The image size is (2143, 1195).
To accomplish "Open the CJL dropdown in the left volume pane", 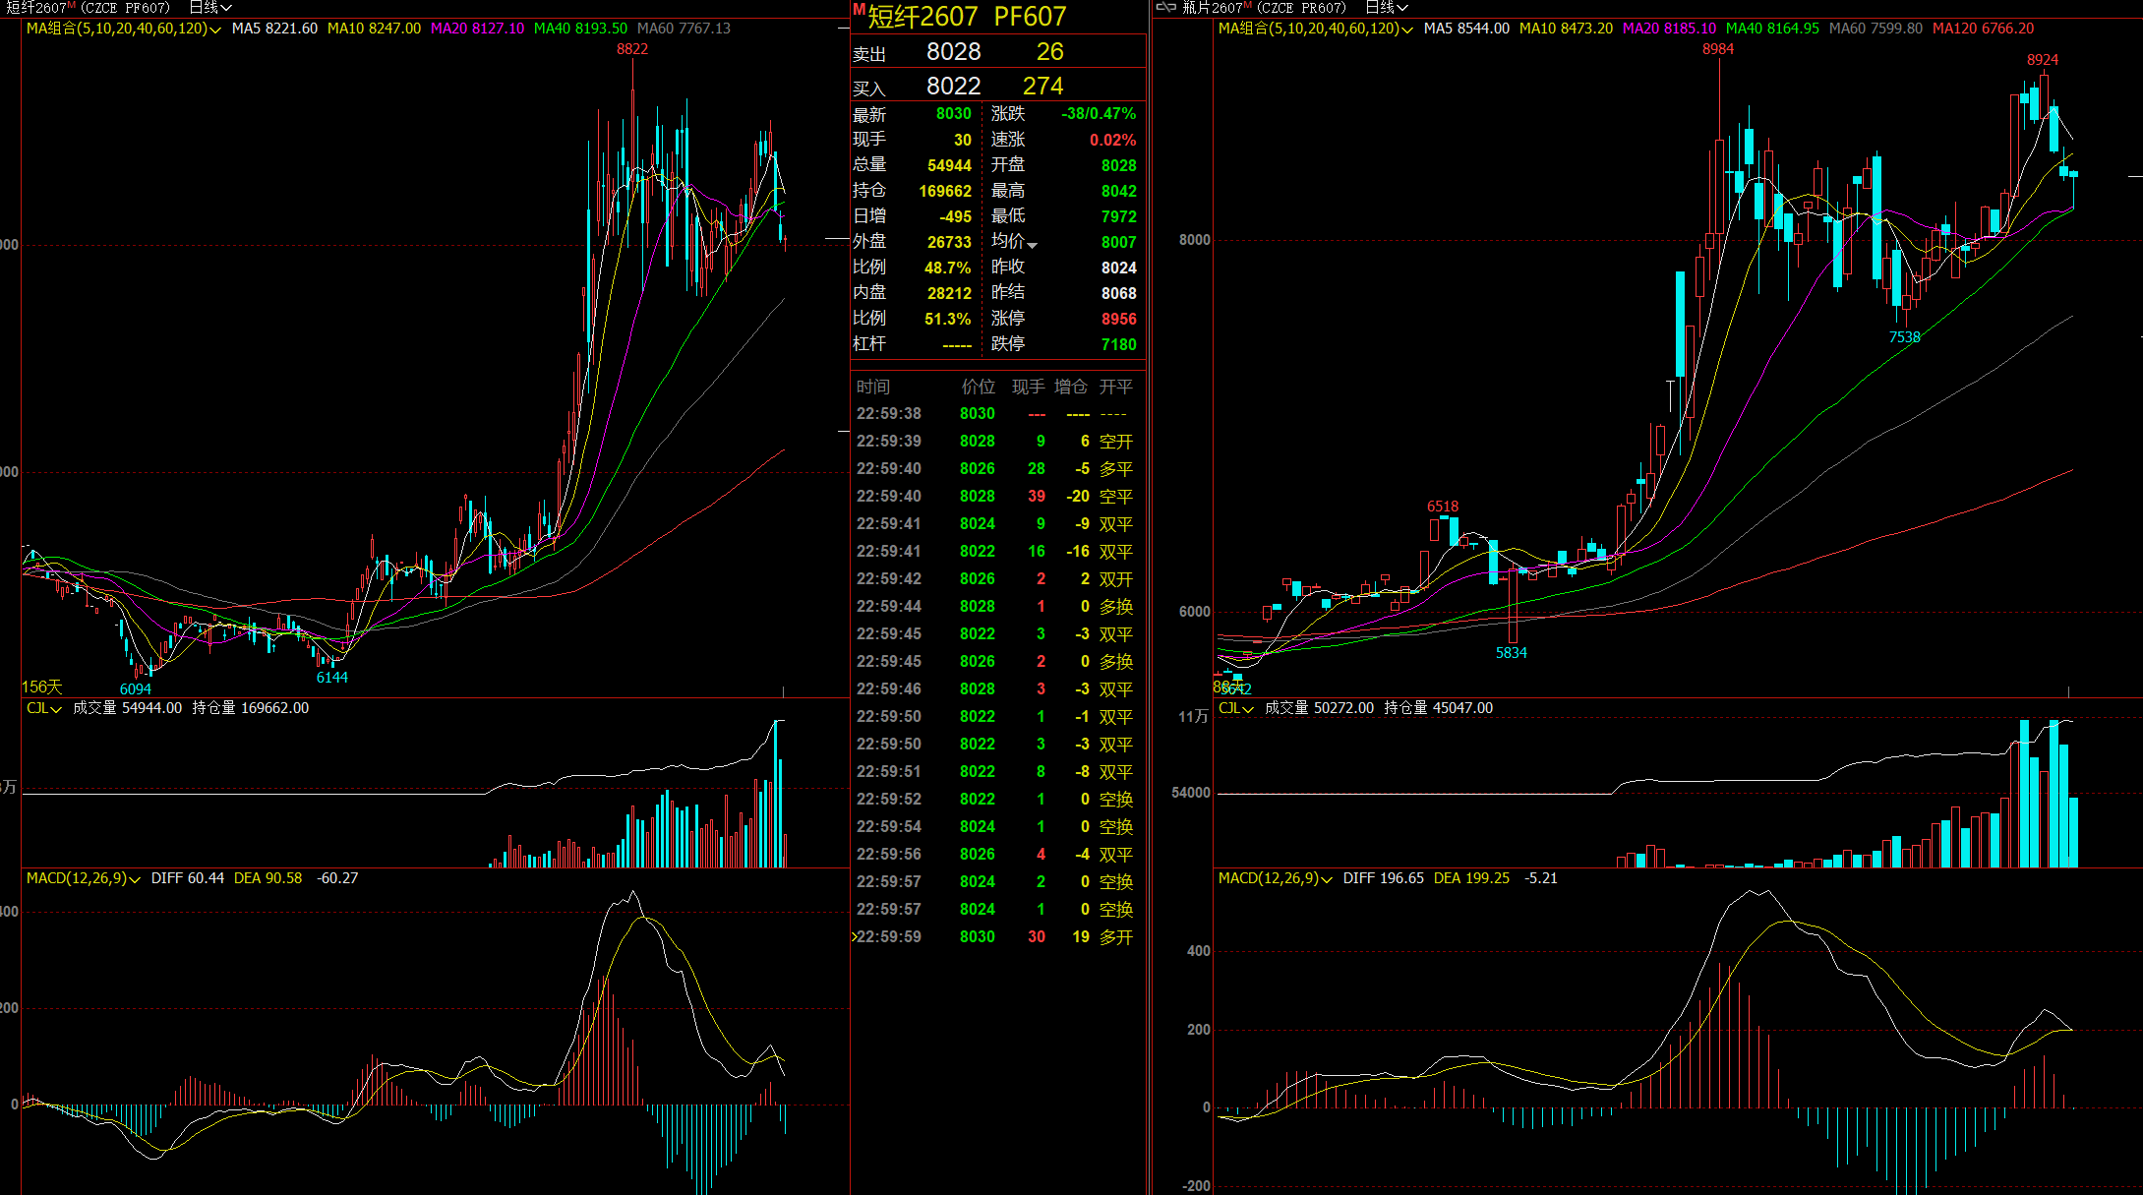I will click(44, 708).
